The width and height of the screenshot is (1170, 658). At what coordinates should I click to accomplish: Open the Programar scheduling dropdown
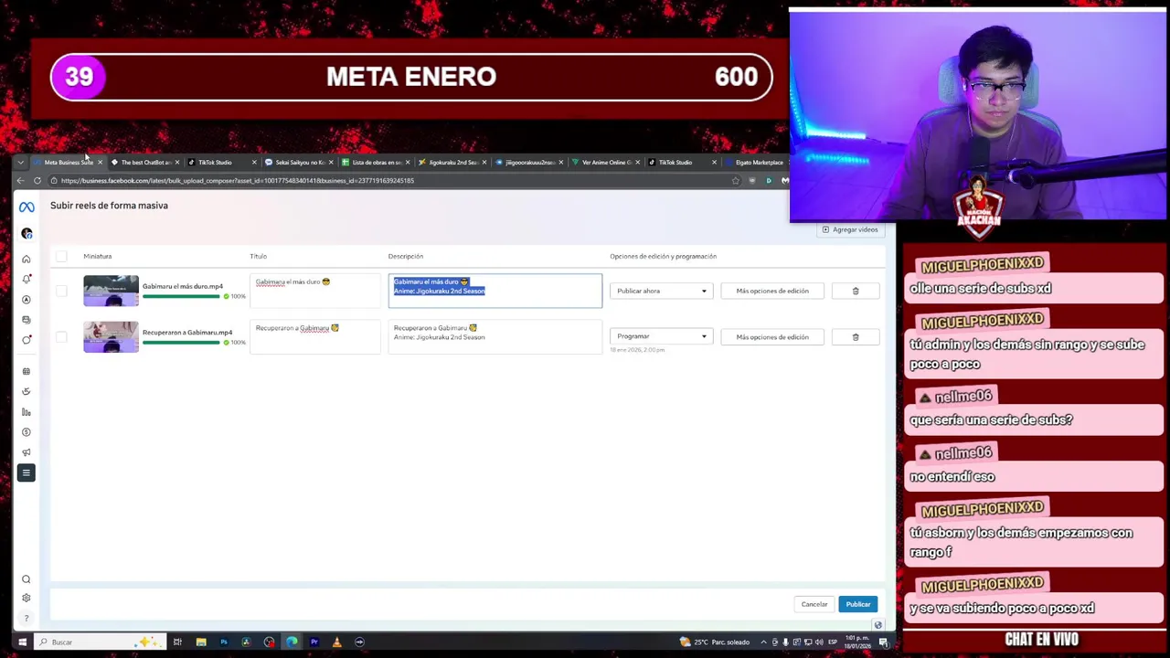661,336
